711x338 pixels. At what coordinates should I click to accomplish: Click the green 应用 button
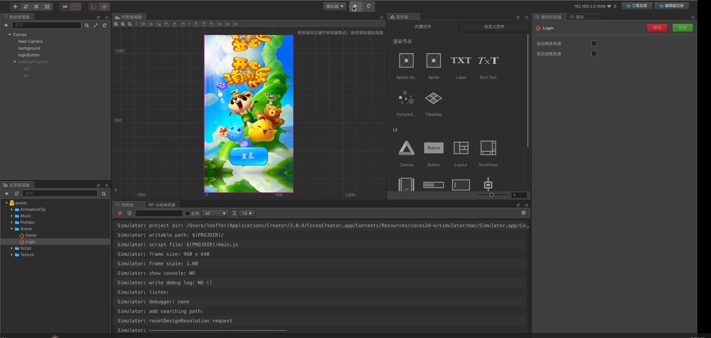coord(682,28)
